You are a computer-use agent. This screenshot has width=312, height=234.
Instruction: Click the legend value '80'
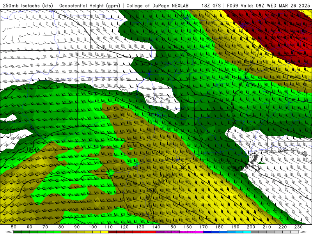click(61, 227)
